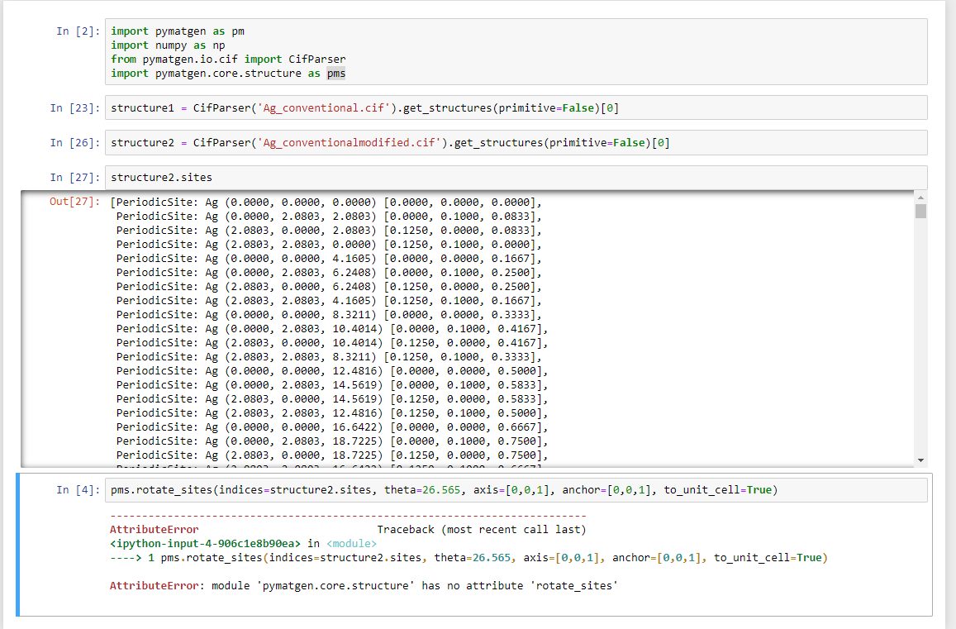Click the In [4] prompt label

coord(78,490)
